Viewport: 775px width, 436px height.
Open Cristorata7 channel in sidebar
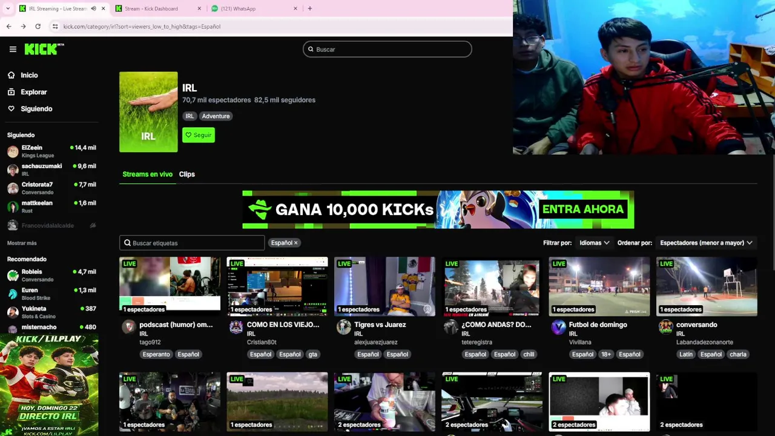(51, 188)
